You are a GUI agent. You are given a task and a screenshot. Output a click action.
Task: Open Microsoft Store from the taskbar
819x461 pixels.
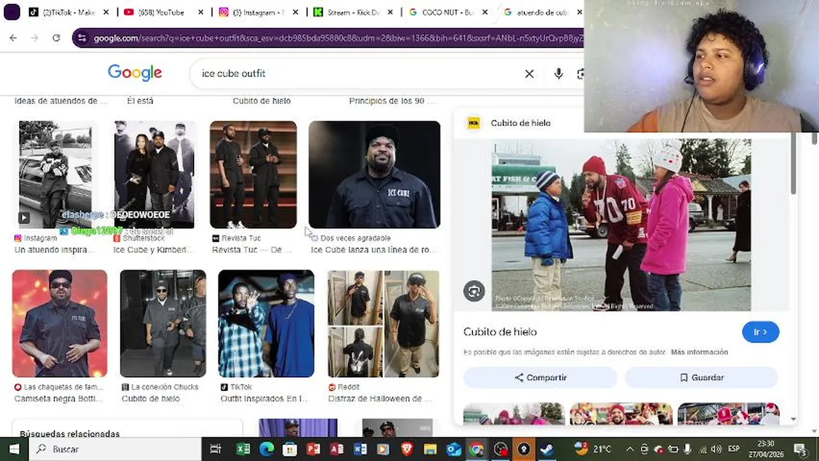click(x=290, y=449)
